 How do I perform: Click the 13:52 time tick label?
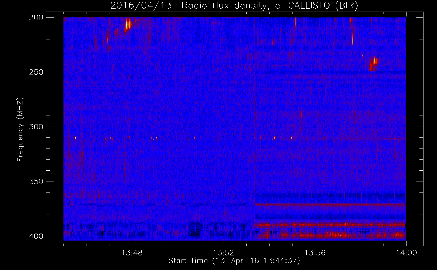[x=223, y=253]
